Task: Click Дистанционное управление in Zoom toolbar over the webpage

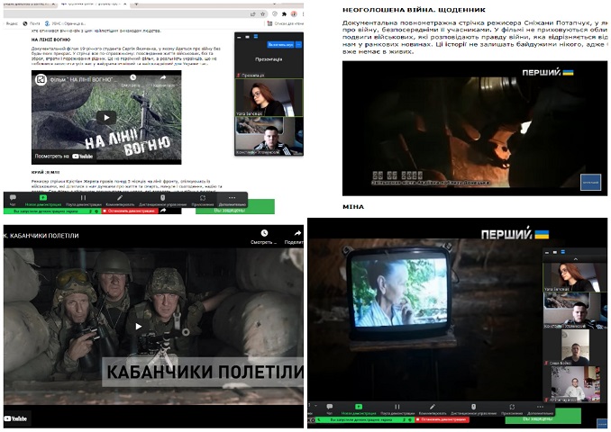Action: pyautogui.click(x=162, y=200)
